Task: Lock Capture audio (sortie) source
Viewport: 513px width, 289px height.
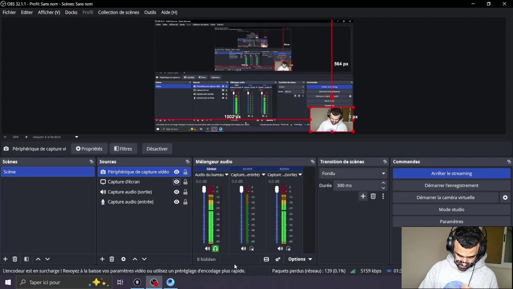Action: 185,192
